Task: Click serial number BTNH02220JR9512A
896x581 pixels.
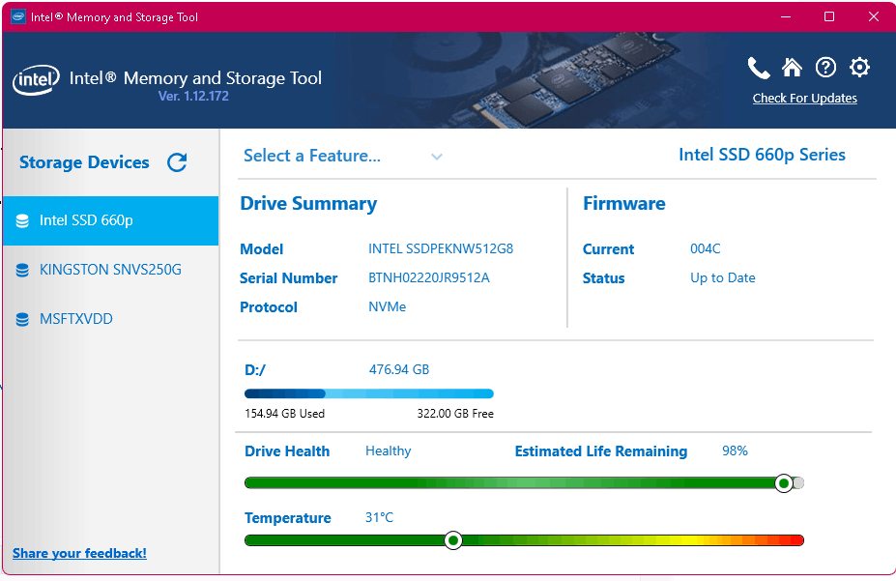Action: [x=428, y=278]
